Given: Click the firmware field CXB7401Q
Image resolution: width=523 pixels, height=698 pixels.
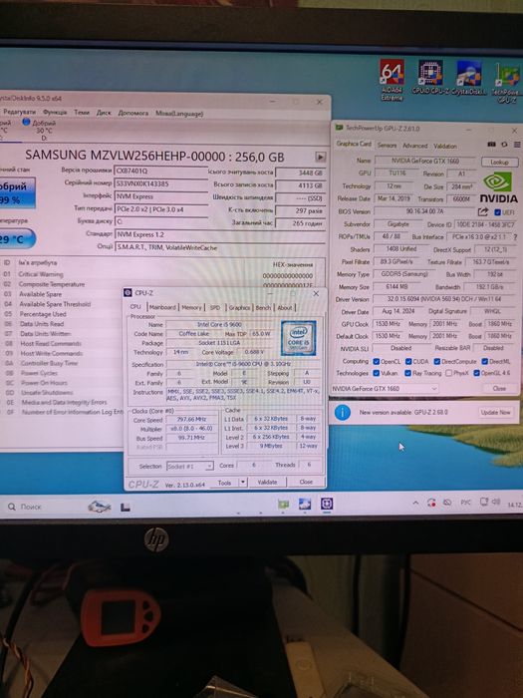Looking at the screenshot, I should point(161,172).
